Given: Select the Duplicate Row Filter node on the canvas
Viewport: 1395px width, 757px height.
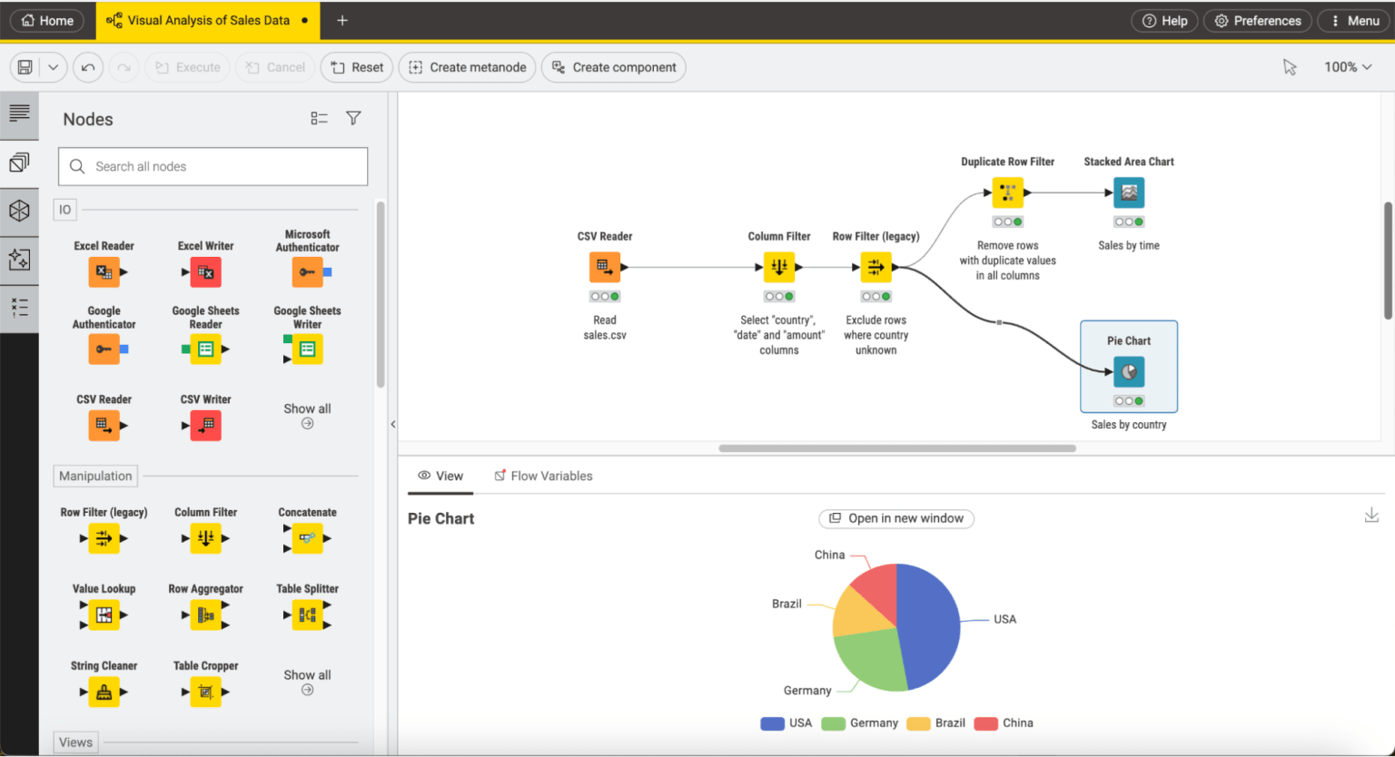Looking at the screenshot, I should pyautogui.click(x=1008, y=192).
